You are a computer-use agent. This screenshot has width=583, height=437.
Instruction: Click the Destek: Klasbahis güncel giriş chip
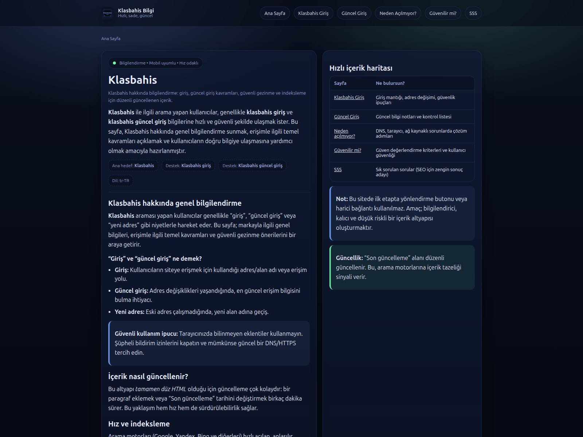253,166
